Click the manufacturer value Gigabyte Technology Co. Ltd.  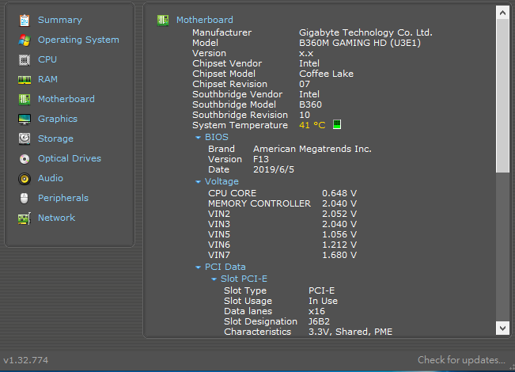click(365, 32)
